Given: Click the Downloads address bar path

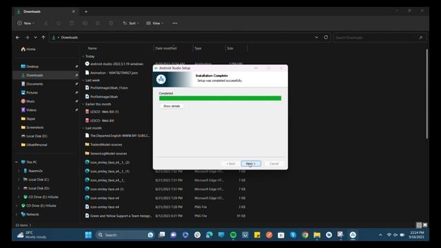Looking at the screenshot, I should 69,37.
